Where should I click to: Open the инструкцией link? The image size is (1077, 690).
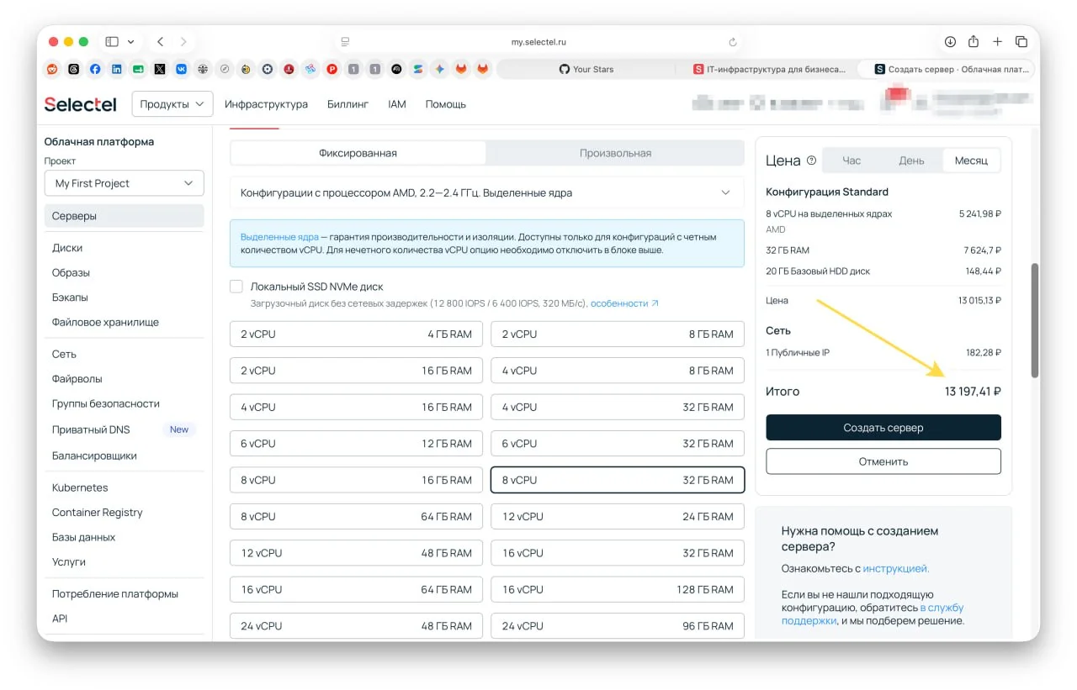(896, 568)
